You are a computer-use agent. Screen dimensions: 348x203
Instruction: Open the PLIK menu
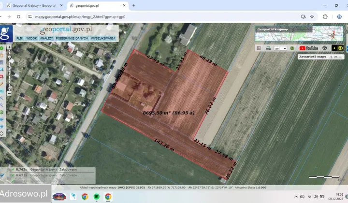(19, 38)
